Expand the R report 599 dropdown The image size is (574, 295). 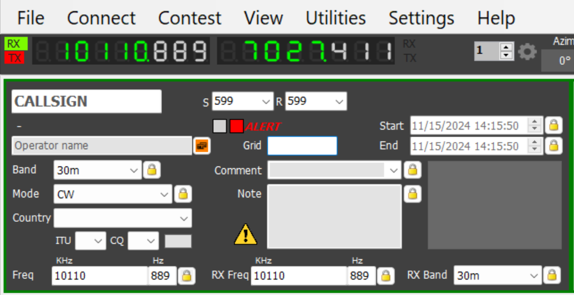coord(339,101)
